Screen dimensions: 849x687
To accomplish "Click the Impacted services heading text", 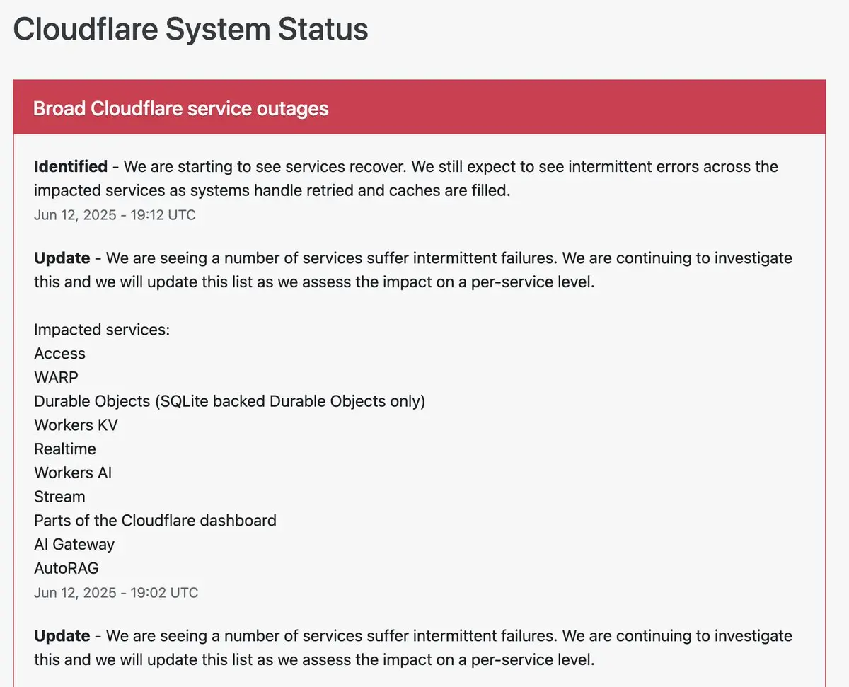I will click(102, 330).
